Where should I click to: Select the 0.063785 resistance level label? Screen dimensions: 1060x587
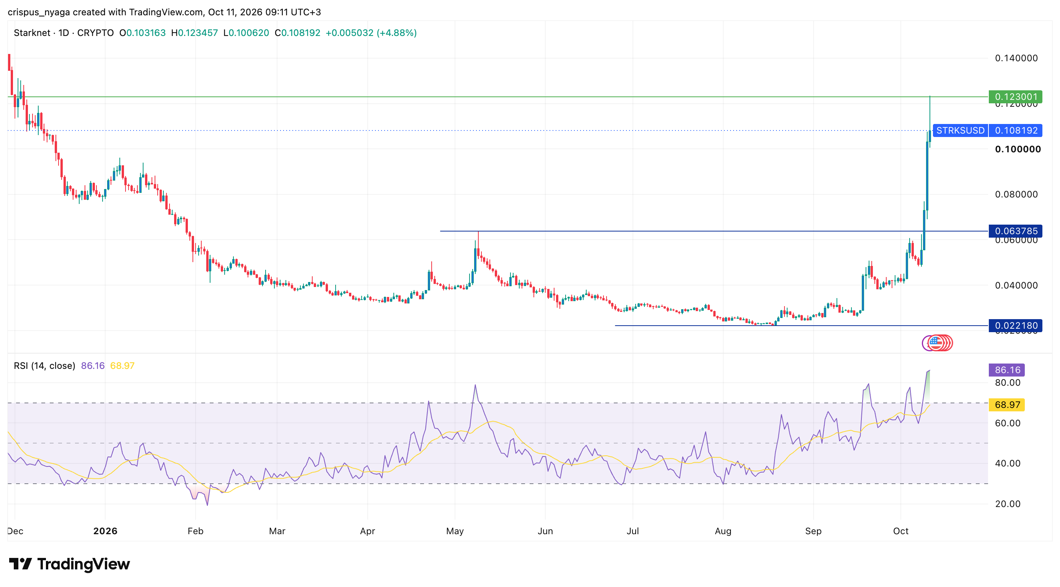pos(1016,231)
